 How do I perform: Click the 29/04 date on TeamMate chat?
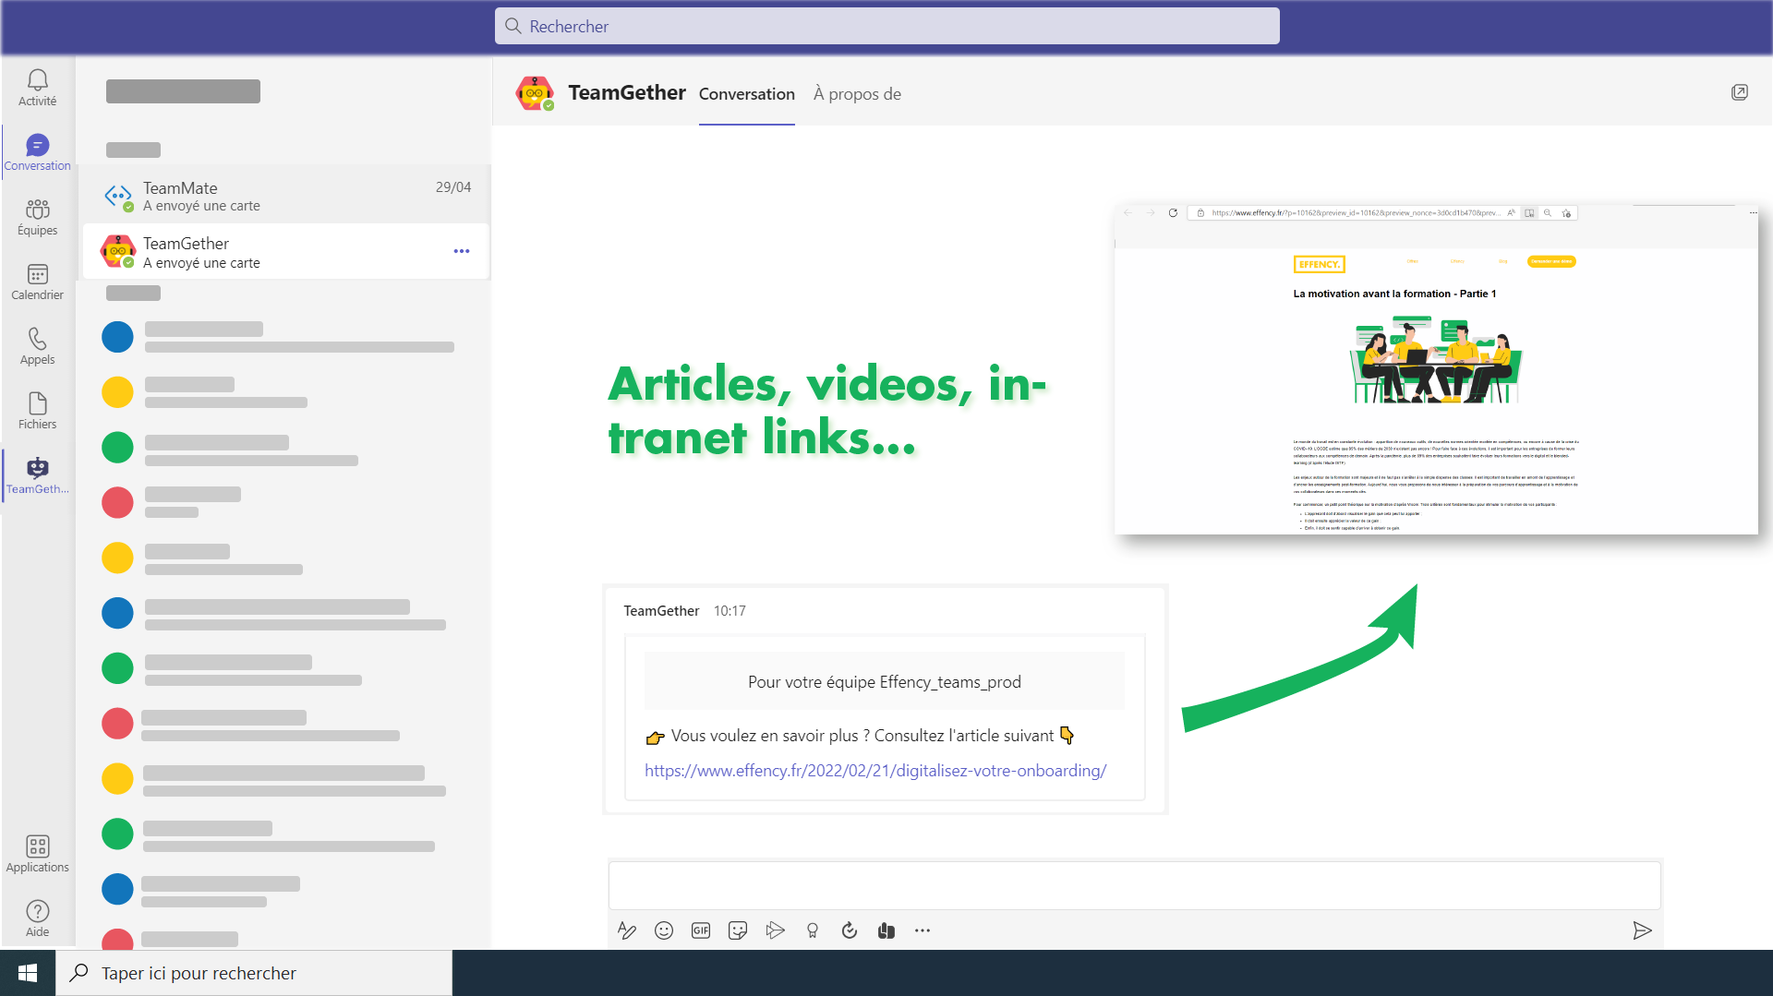453,187
